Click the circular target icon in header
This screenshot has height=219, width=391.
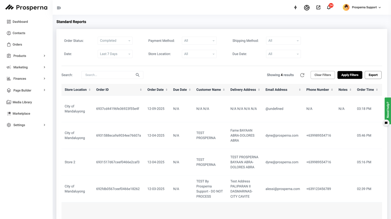coord(307,8)
